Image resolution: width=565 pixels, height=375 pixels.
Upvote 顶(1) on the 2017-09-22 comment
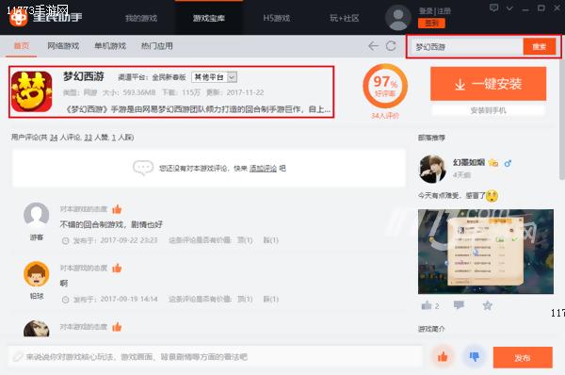(245, 240)
